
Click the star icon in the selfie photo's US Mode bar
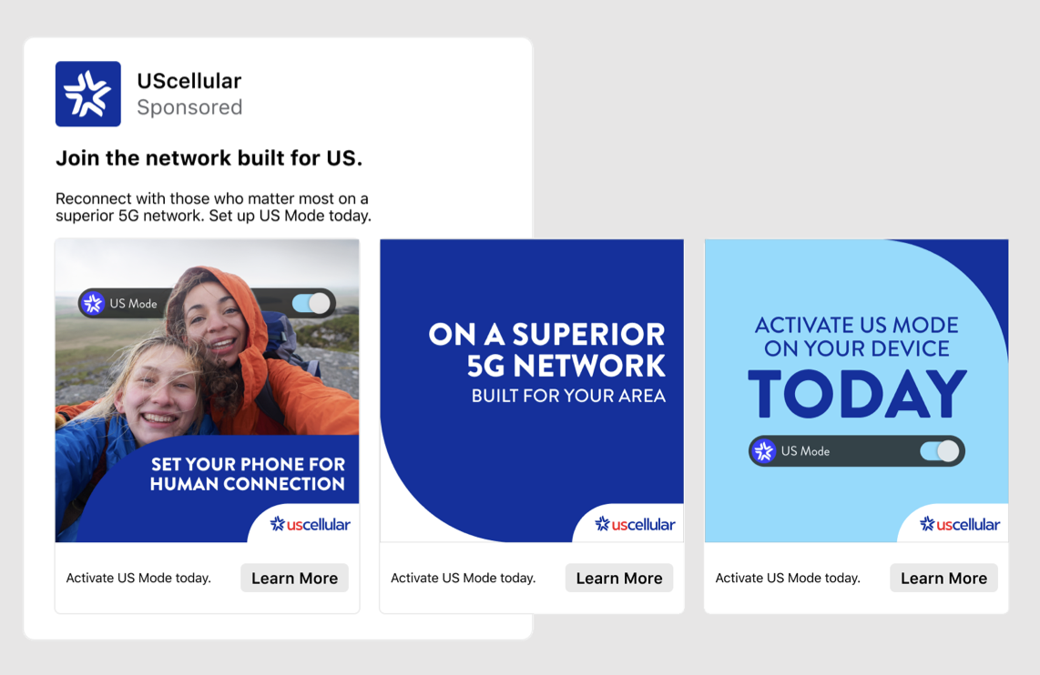coord(93,303)
